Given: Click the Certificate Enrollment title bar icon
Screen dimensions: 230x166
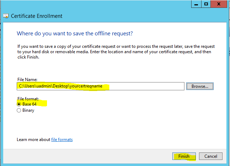Looking at the screenshot, I should [6, 16].
